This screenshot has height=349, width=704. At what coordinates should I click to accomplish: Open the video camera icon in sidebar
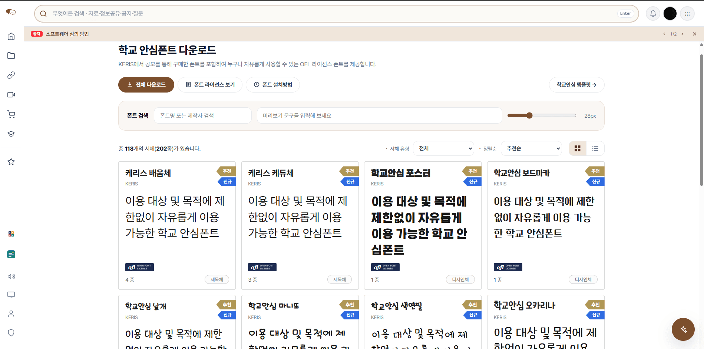[11, 95]
